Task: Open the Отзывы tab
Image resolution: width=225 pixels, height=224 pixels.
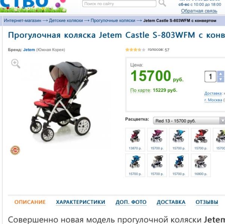Action: pos(207,202)
